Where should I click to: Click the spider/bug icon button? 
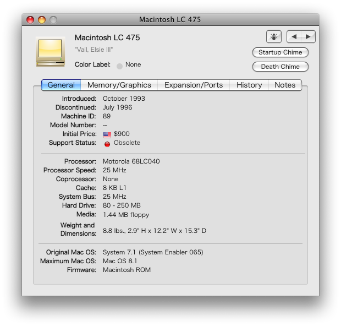pos(274,36)
